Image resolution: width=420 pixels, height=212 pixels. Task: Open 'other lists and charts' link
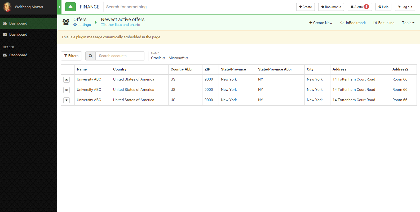click(121, 25)
